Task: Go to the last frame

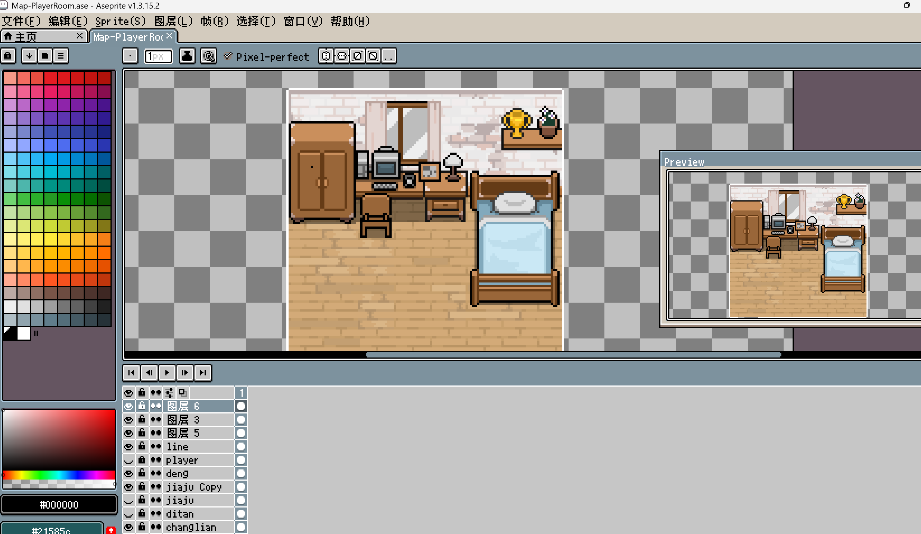Action: tap(203, 372)
